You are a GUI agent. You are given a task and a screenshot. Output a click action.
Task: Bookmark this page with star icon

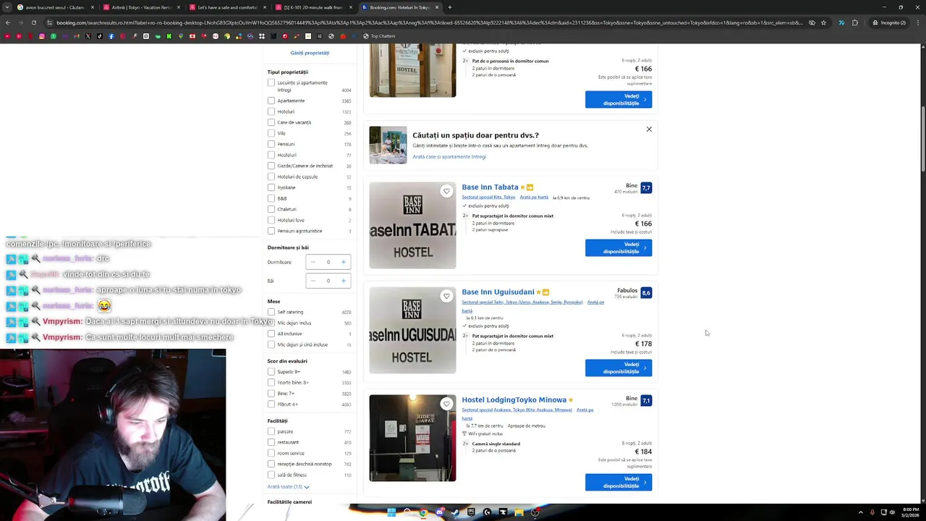pyautogui.click(x=823, y=22)
